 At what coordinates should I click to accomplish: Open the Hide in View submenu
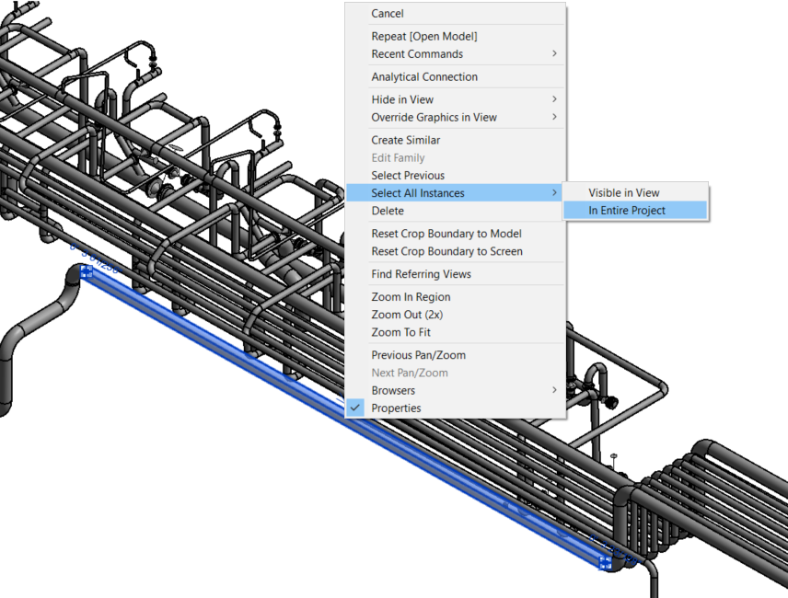[402, 99]
